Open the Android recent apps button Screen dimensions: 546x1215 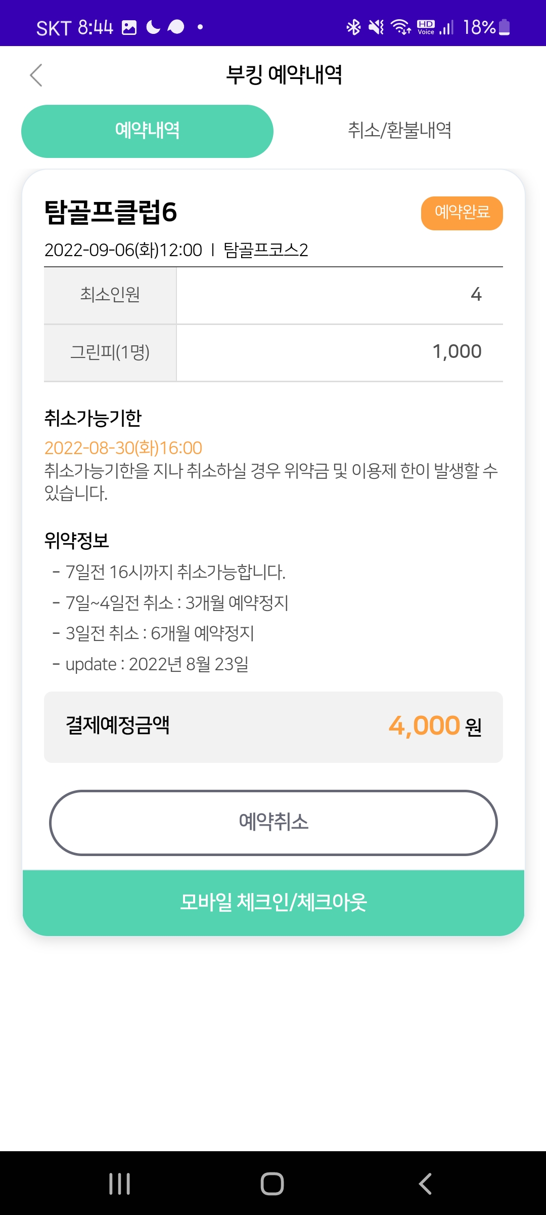pyautogui.click(x=120, y=1184)
